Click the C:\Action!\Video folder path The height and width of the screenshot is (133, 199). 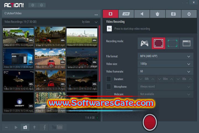[x=13, y=13]
